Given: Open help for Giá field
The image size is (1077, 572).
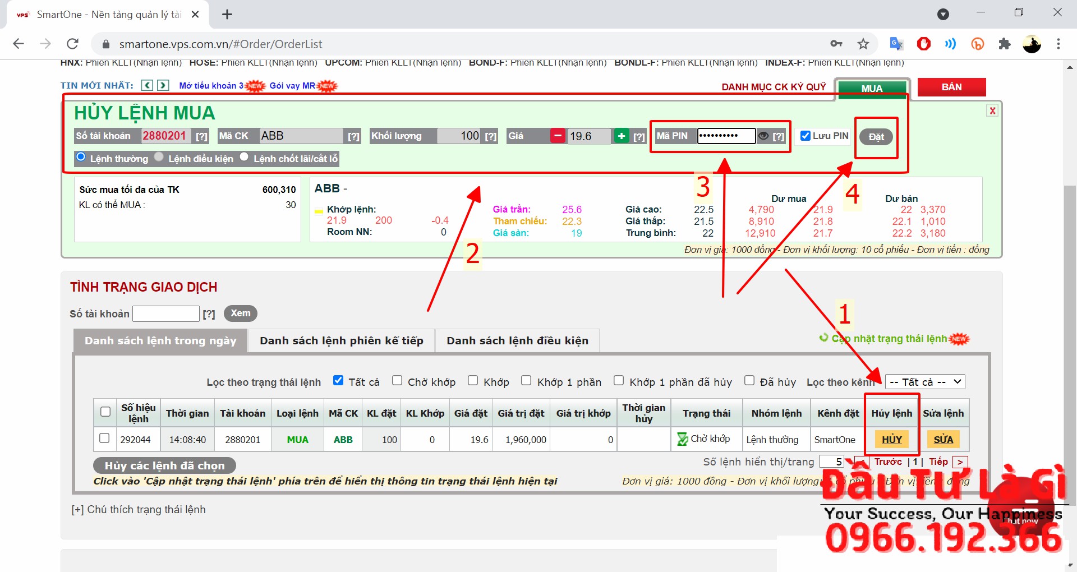Looking at the screenshot, I should click(639, 136).
